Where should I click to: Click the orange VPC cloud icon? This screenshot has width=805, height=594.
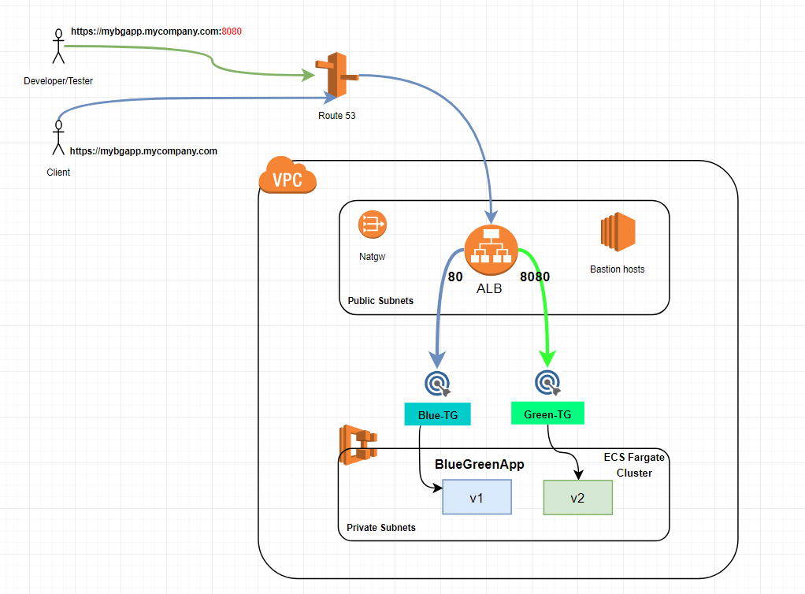(287, 176)
